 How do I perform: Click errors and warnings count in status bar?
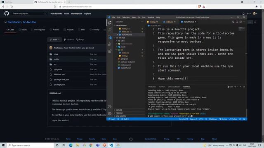125,119
